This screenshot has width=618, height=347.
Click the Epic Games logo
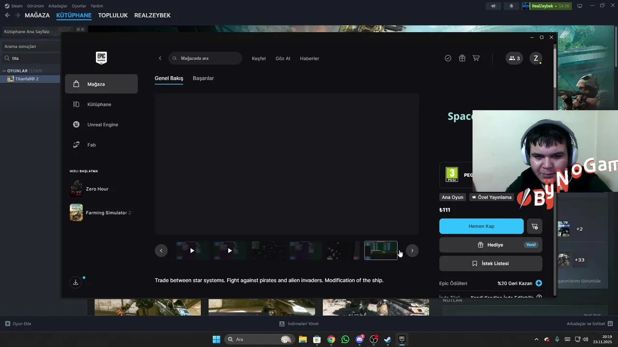[101, 58]
